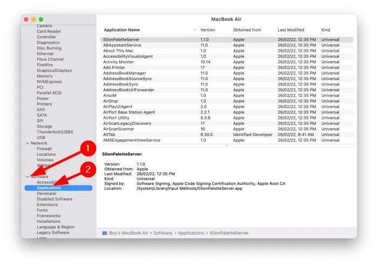Select the AccessibilityVisualsAgent row
378x266 pixels.
[227, 56]
